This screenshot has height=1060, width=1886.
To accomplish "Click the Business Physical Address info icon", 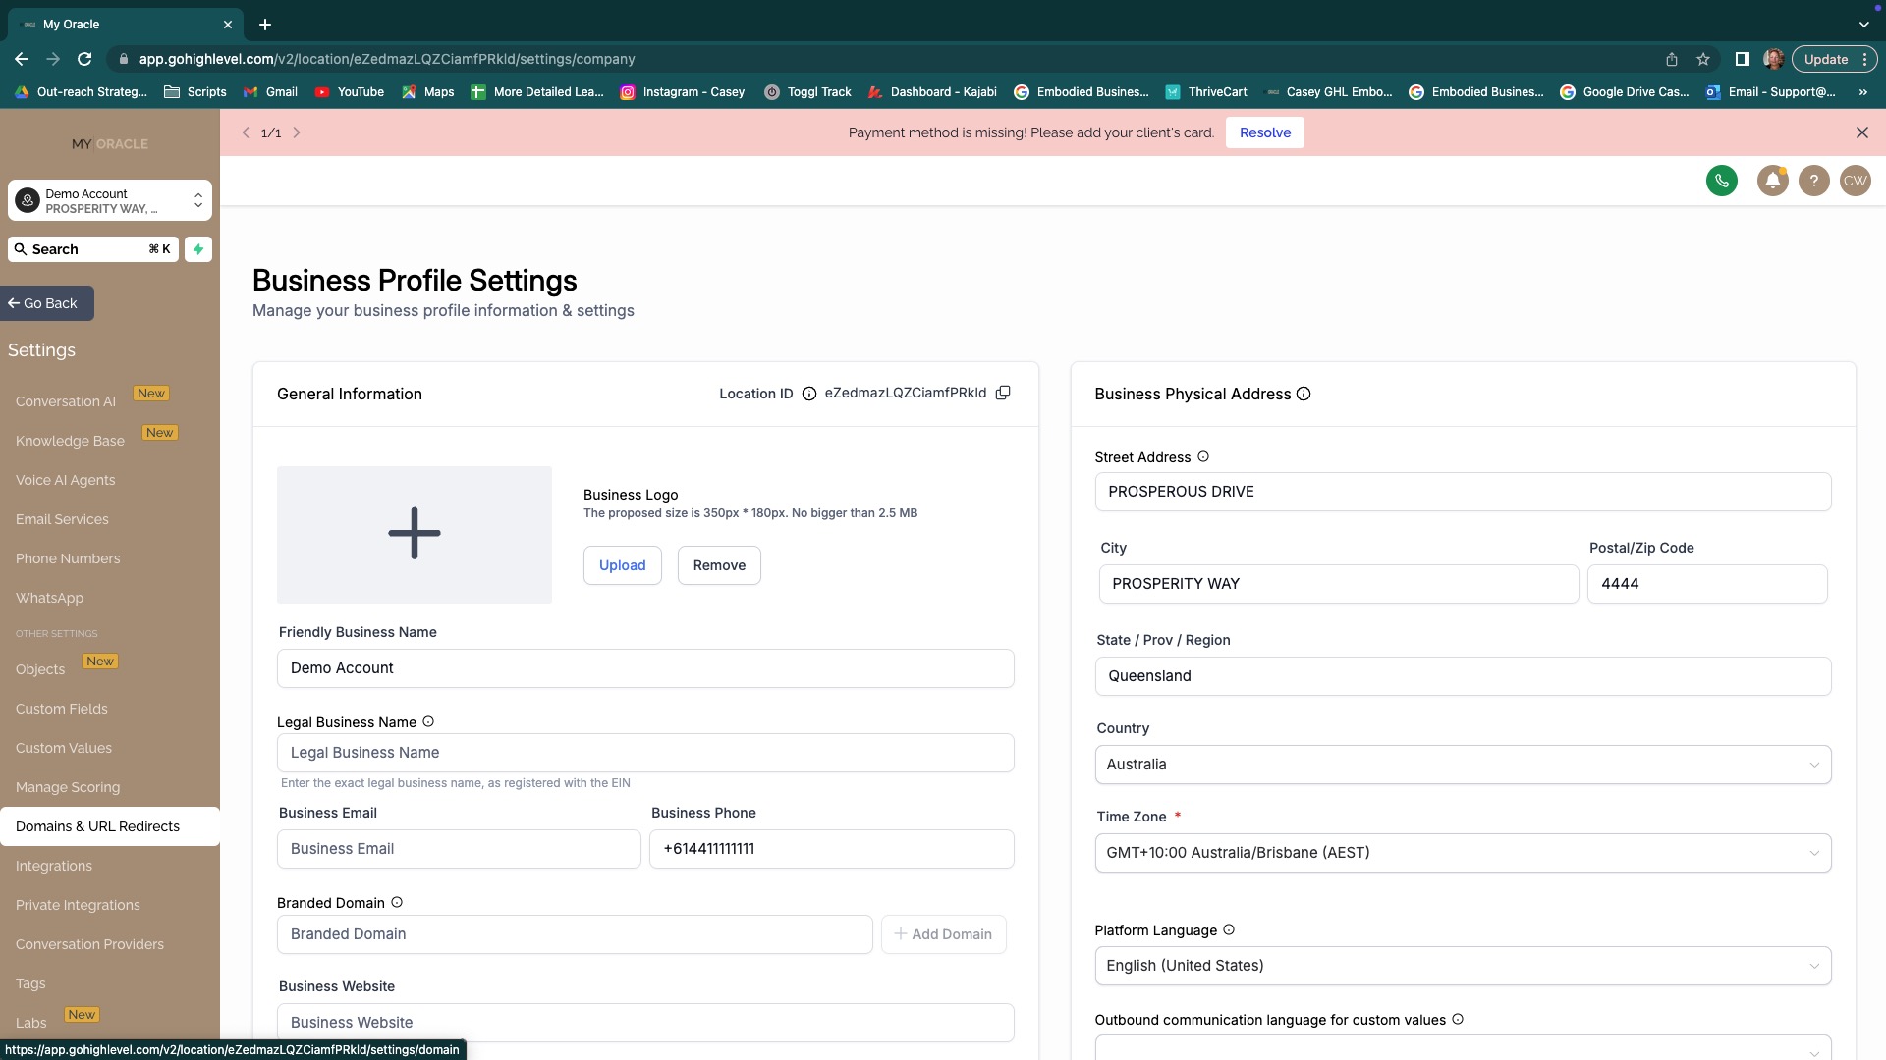I will pos(1304,394).
